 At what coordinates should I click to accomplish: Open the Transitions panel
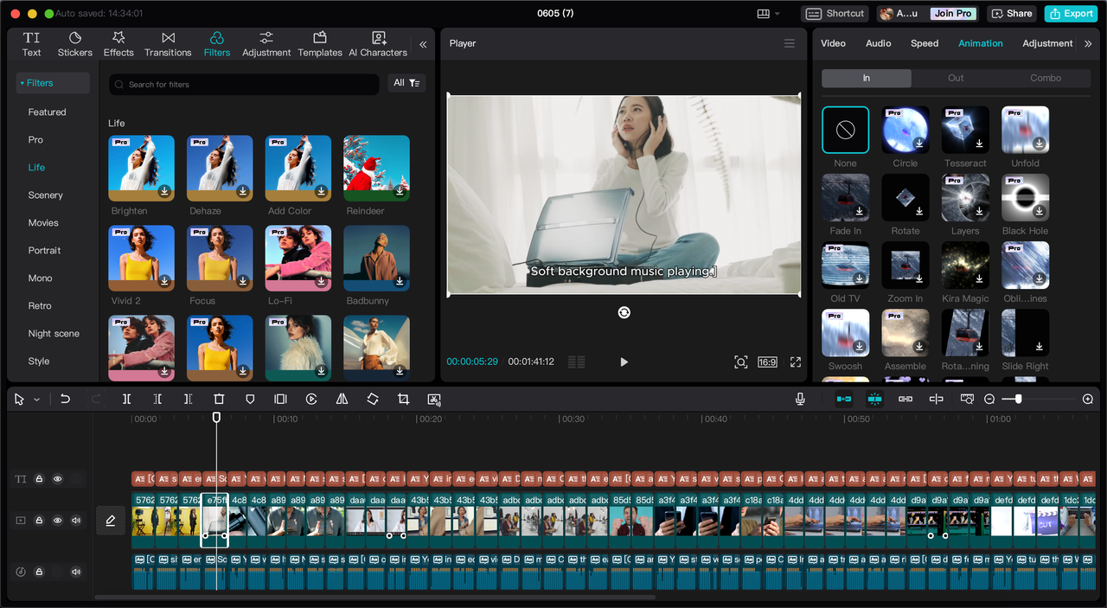168,44
